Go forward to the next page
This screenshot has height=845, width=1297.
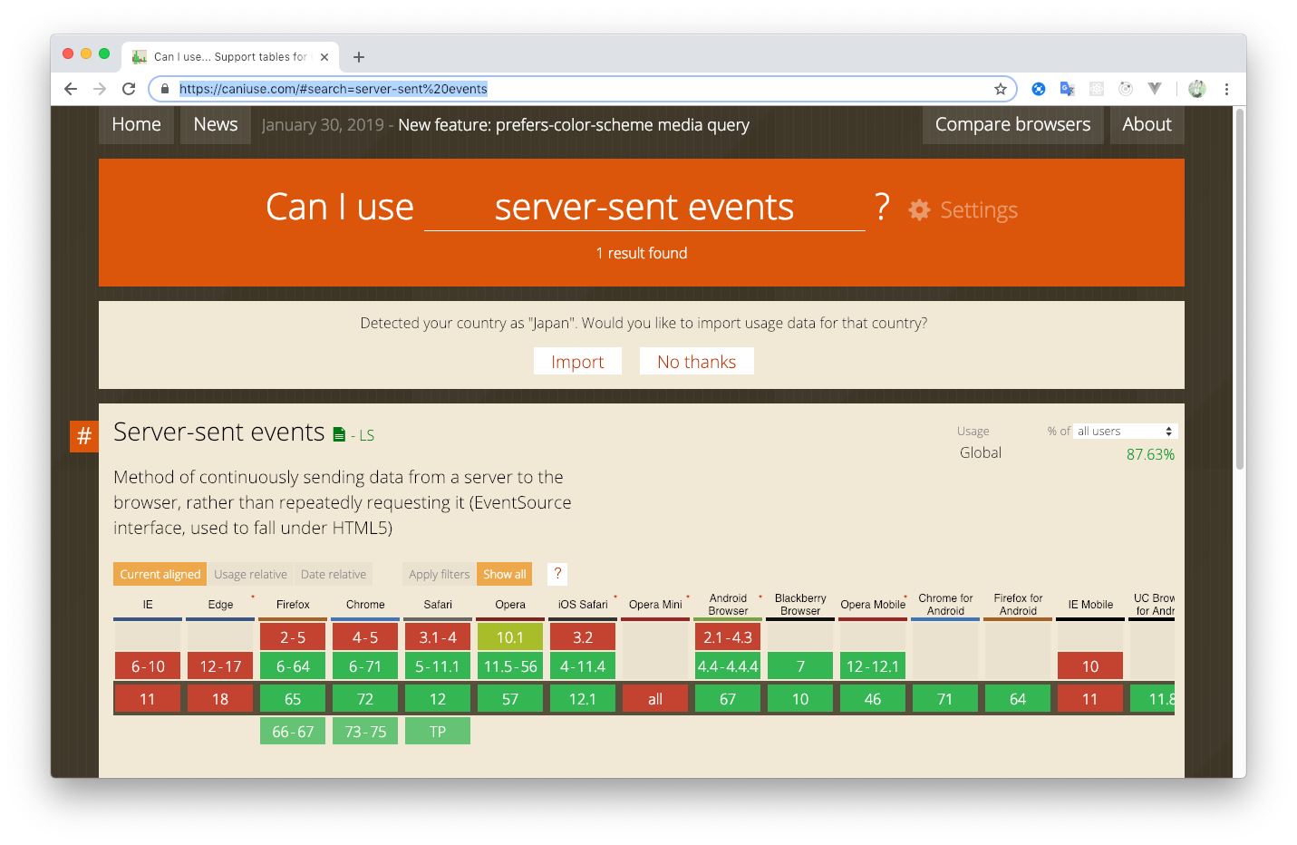coord(100,89)
